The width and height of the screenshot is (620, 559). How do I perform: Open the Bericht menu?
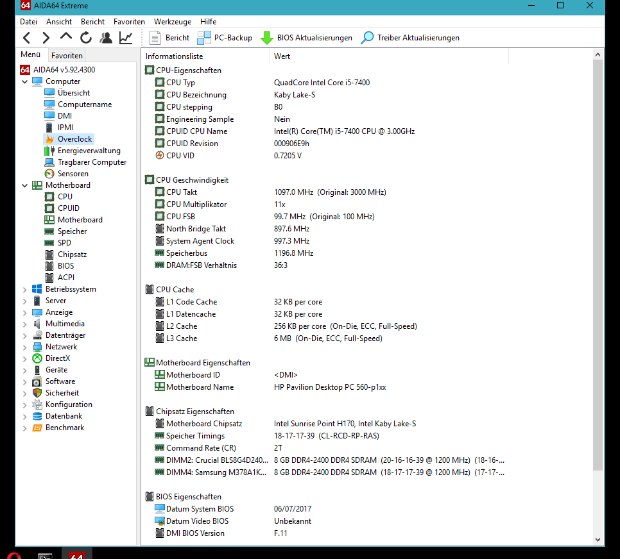click(x=92, y=22)
